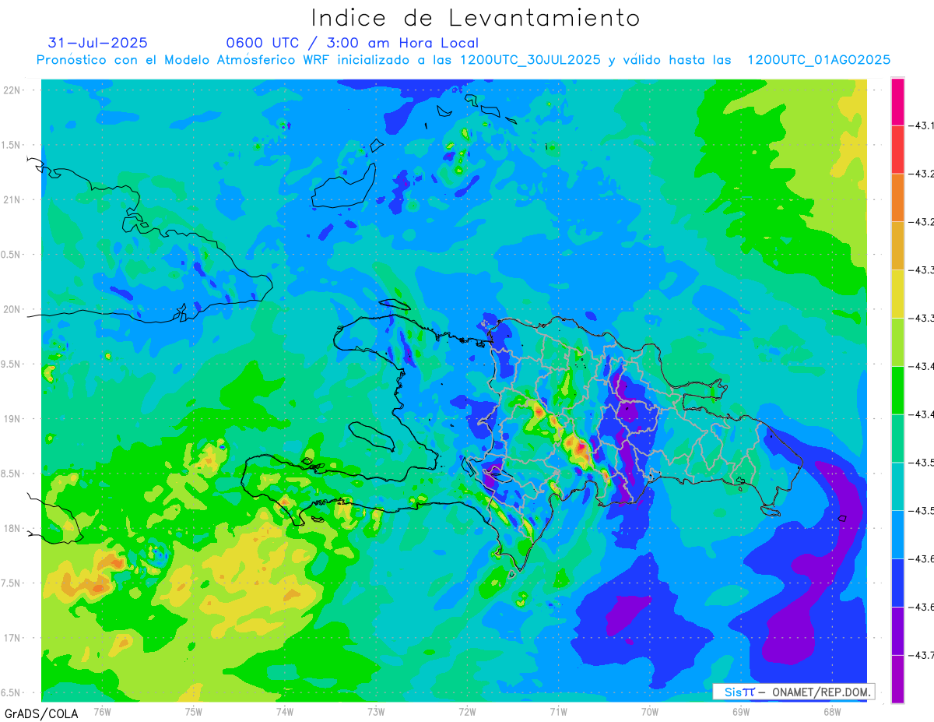The height and width of the screenshot is (722, 934).
Task: Select the sea-green swatch in color bar
Action: tap(897, 438)
